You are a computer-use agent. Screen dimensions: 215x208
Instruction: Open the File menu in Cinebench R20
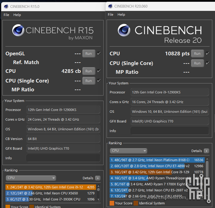coord(111,15)
